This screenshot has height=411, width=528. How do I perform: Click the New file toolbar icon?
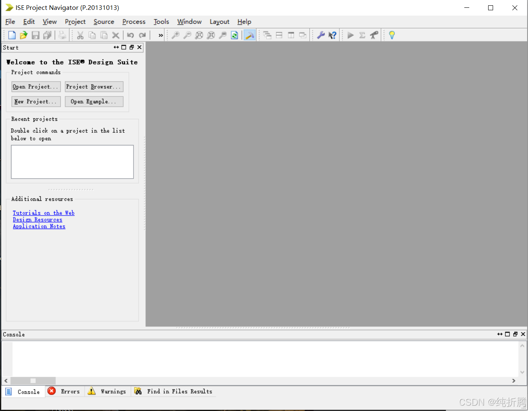point(12,35)
